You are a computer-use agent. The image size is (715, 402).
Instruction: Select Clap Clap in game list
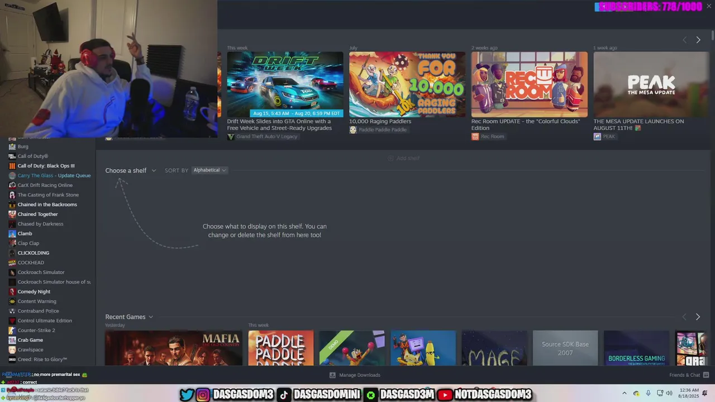pos(28,243)
